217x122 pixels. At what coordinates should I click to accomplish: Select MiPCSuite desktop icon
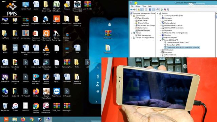tap(57, 20)
